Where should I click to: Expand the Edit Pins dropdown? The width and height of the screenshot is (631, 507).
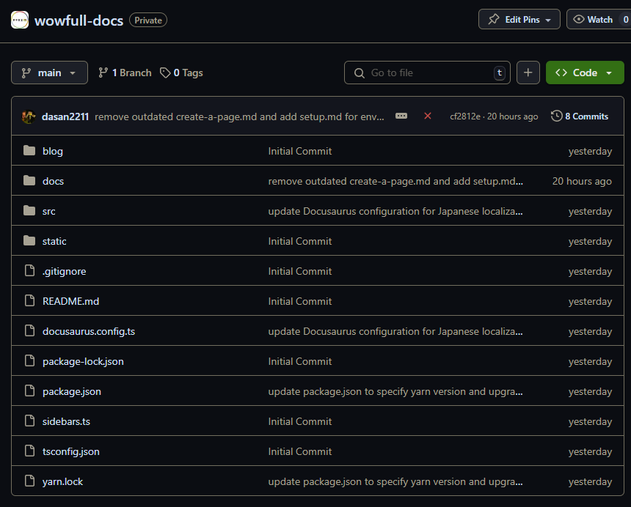coord(519,20)
